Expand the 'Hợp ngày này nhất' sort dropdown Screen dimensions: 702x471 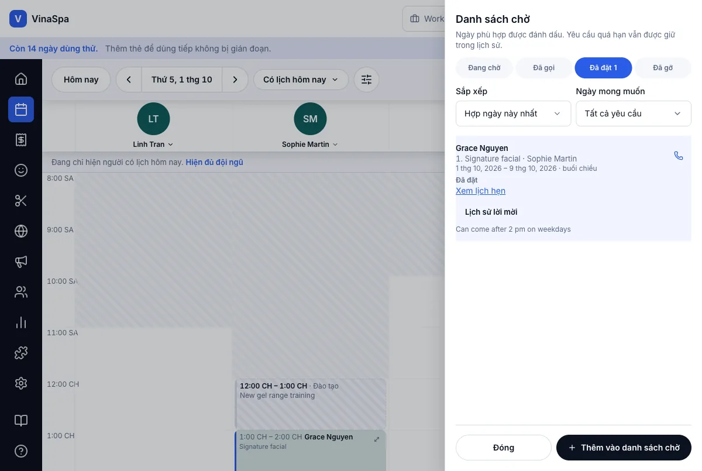[x=513, y=114]
